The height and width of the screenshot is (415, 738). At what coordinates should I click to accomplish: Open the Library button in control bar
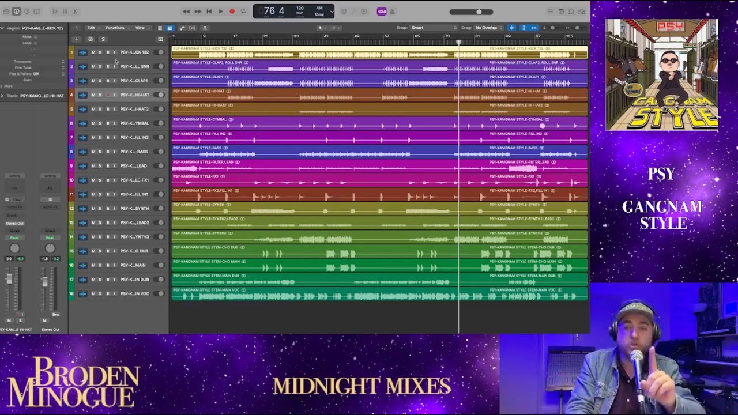pyautogui.click(x=6, y=12)
